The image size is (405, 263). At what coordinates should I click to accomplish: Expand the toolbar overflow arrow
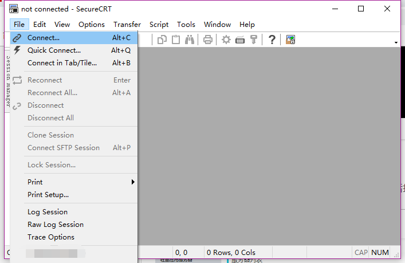(396, 42)
